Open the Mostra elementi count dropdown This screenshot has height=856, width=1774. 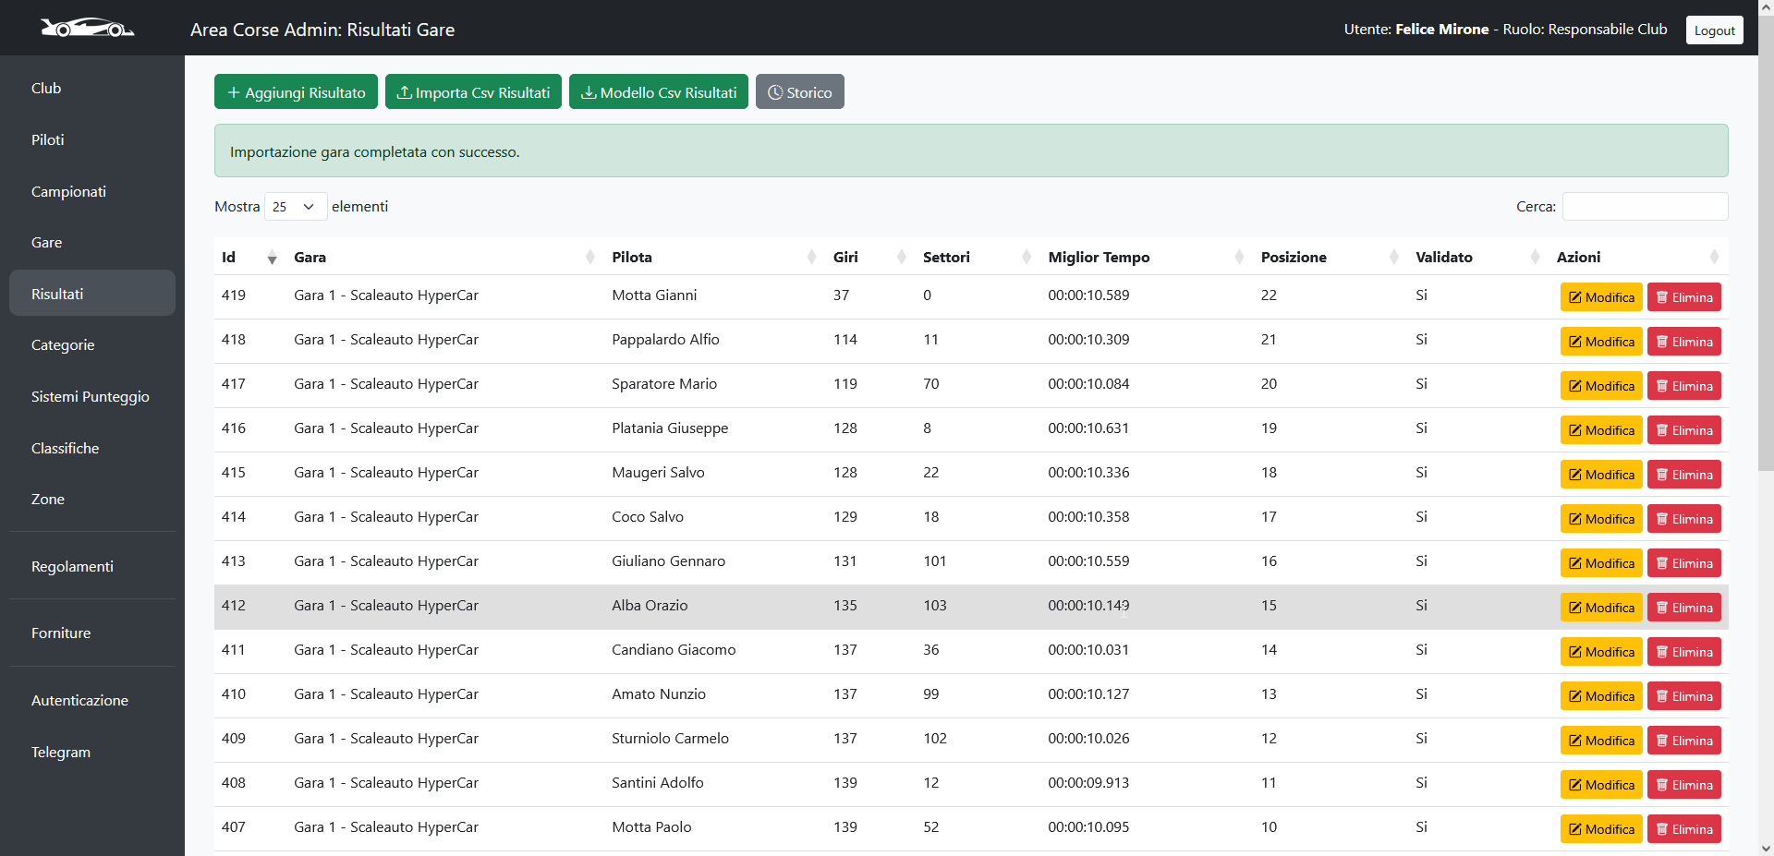point(295,207)
